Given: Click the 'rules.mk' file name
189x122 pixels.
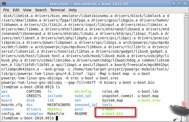Looking at the screenshot, I should pyautogui.click(x=110, y=91).
